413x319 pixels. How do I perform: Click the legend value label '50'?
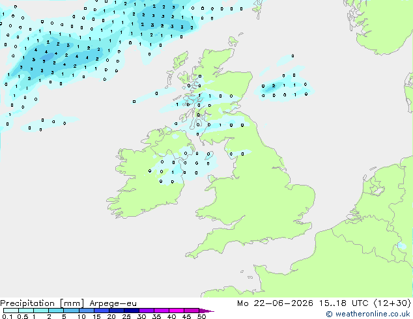201,316
